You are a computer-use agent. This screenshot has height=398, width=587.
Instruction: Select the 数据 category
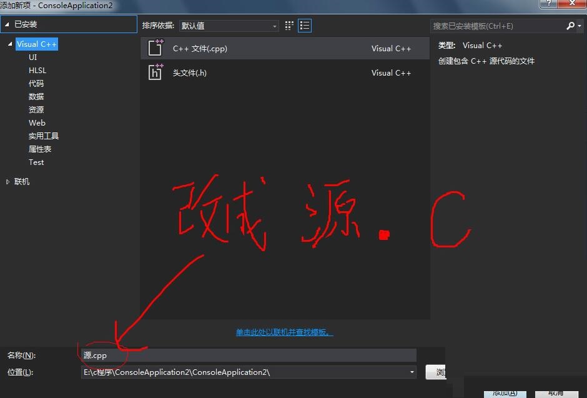(36, 97)
